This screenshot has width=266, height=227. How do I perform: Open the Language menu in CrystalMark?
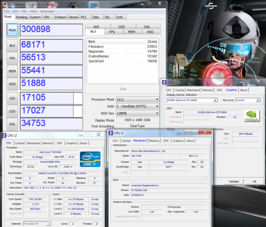(x=47, y=11)
